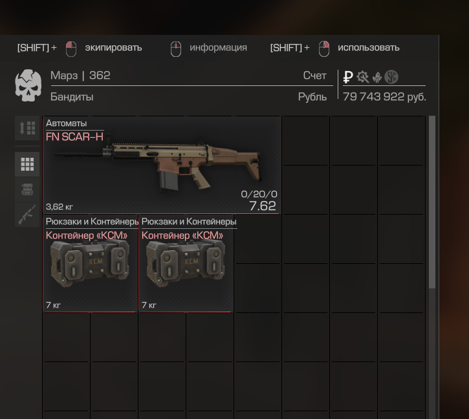The width and height of the screenshot is (469, 419).
Task: Click the Марз player name
Action: (64, 76)
